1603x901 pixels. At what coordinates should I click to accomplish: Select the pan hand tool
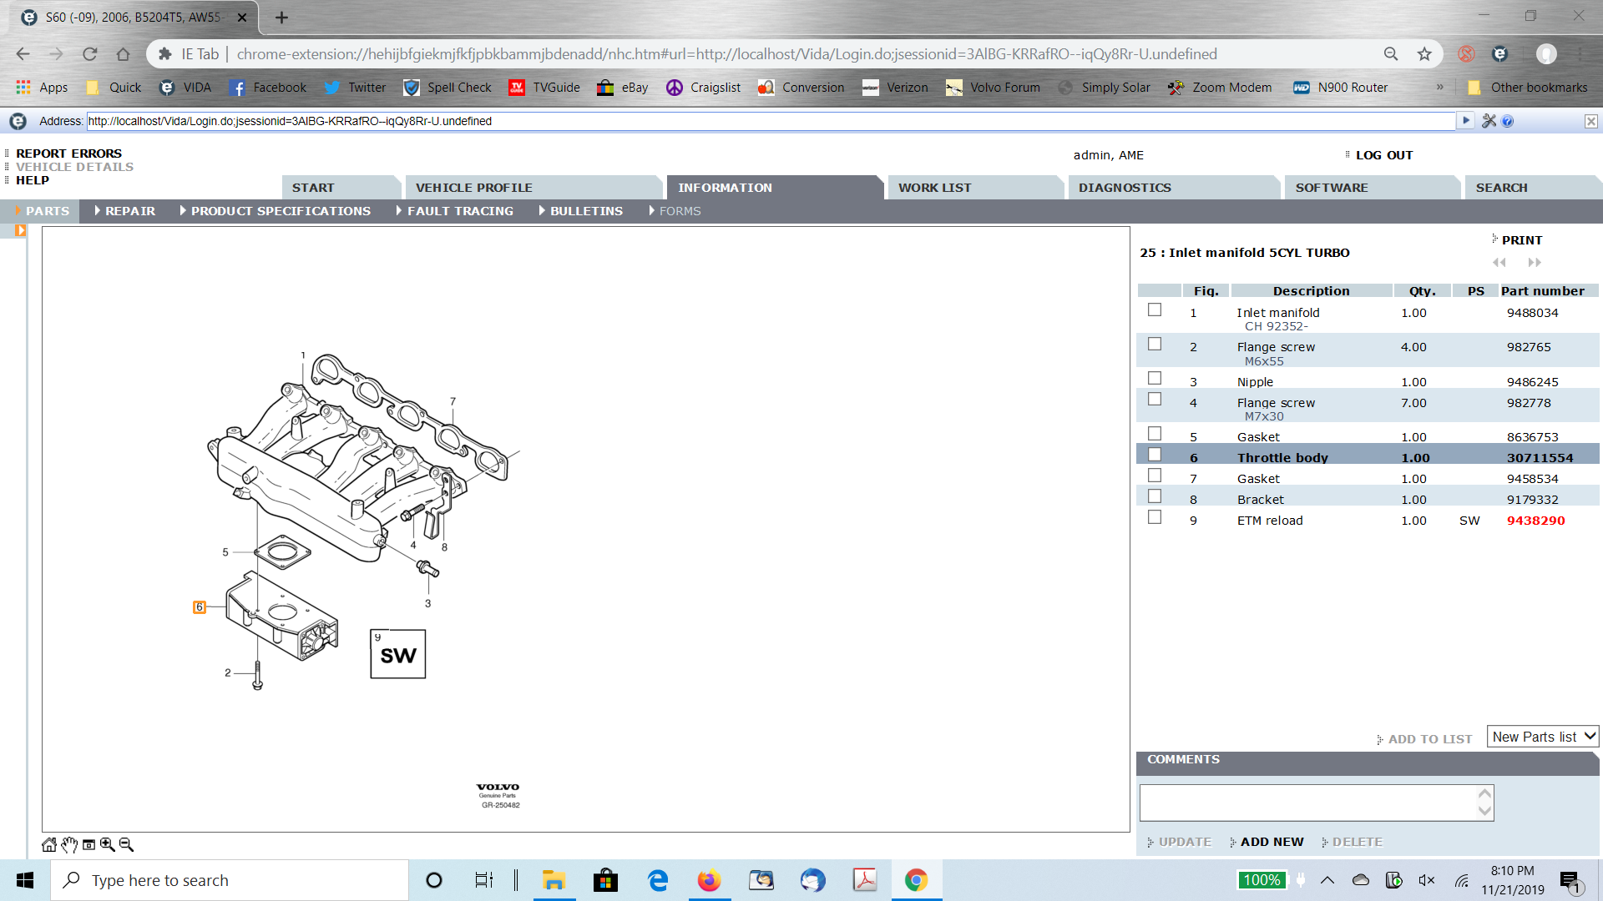[69, 844]
